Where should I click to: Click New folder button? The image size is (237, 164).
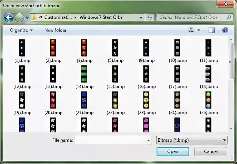55,30
